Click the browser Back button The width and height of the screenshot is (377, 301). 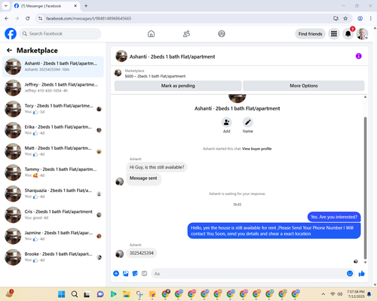coord(7,18)
